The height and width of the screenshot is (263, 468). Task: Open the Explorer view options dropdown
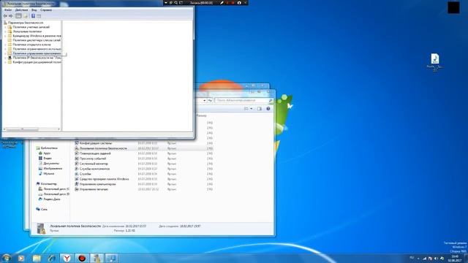click(252, 109)
